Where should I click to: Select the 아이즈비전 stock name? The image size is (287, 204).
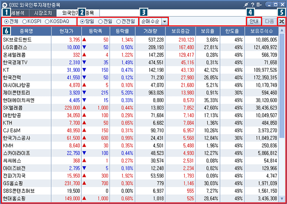pyautogui.click(x=14, y=168)
